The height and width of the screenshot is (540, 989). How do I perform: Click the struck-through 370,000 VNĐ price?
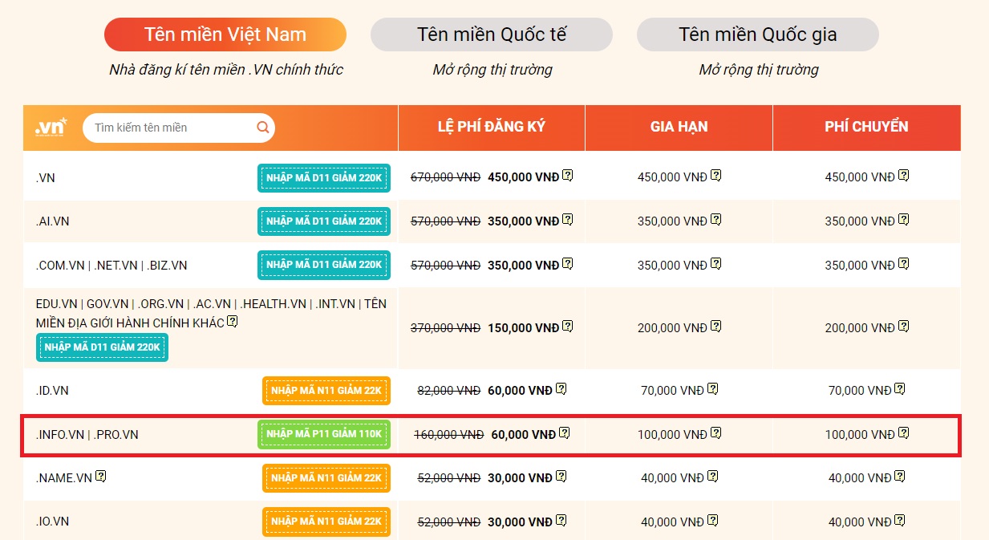click(446, 328)
